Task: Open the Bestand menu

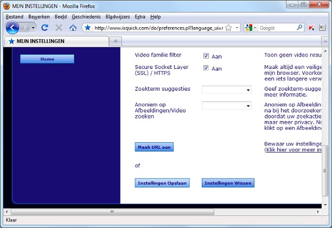Action: tap(15, 17)
